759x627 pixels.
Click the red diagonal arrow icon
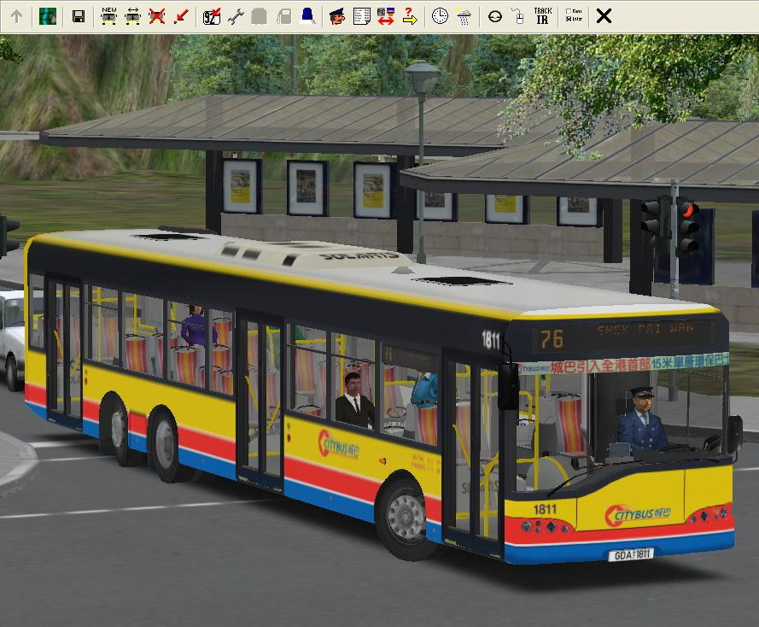pos(180,16)
